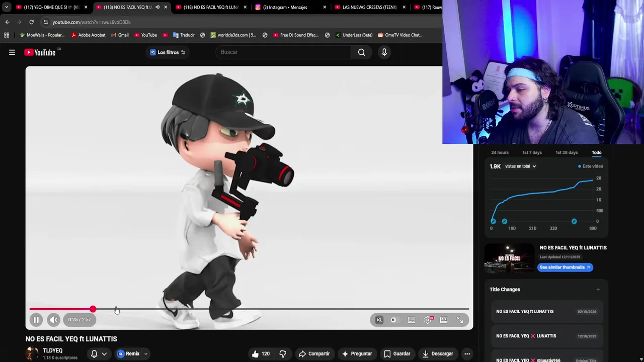The height and width of the screenshot is (362, 644).
Task: Pause the video playback
Action: pyautogui.click(x=36, y=320)
